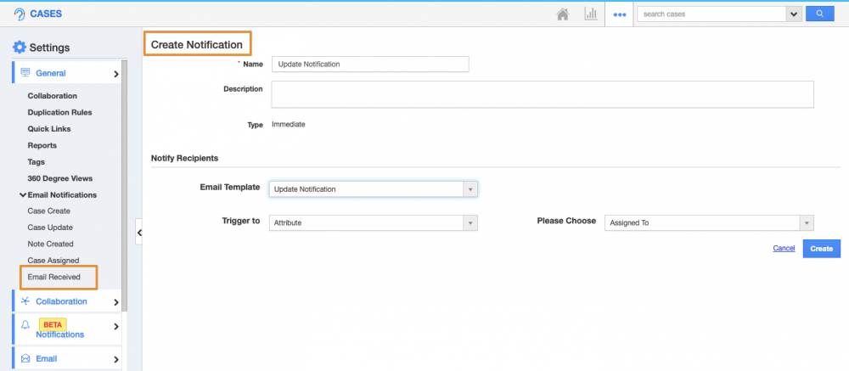Click the Settings gear icon
This screenshot has width=849, height=371.
point(20,48)
